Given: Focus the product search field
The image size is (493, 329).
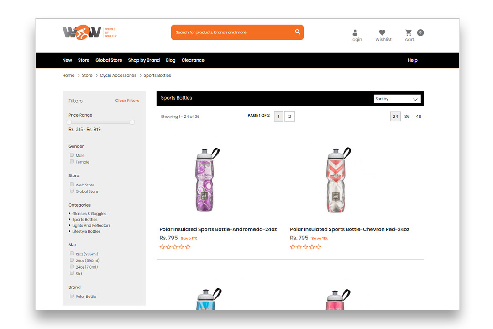Looking at the screenshot, I should click(233, 32).
